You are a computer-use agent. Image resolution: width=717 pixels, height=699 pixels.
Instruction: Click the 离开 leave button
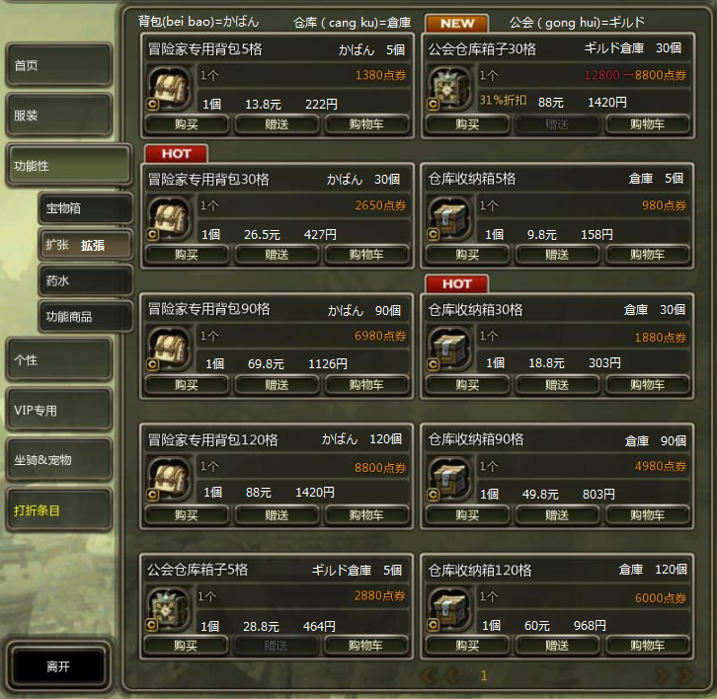coord(58,666)
